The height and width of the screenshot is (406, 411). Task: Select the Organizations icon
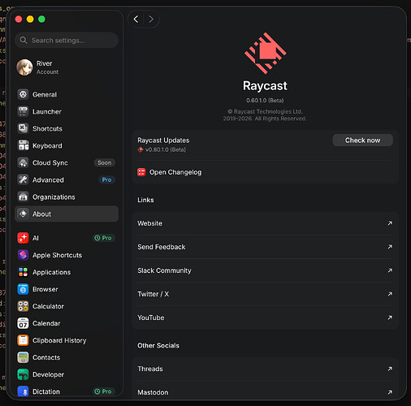[x=23, y=197]
